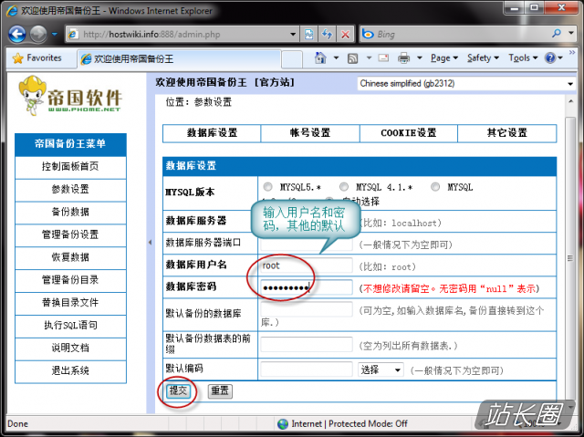The height and width of the screenshot is (437, 584).
Task: Collapse the sidebar with the small arrow
Action: coord(150,243)
